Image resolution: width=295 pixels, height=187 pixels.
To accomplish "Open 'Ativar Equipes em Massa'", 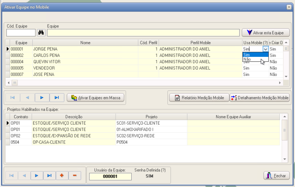I will point(95,97).
